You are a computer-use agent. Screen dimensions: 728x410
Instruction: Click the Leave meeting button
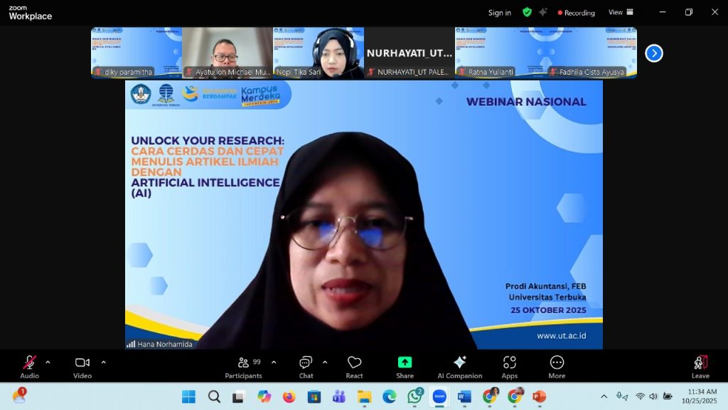(x=700, y=366)
